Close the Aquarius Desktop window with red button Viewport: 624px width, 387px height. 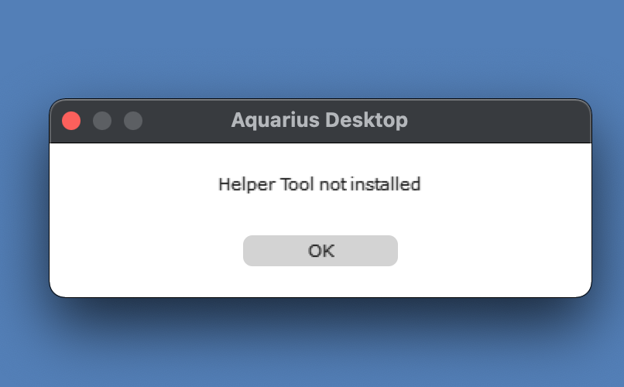71,121
